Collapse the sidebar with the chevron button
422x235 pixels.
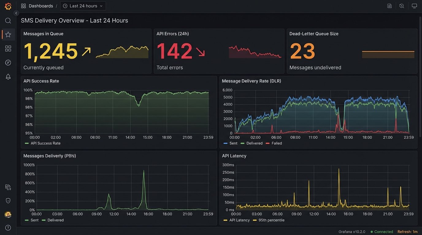click(x=16, y=13)
